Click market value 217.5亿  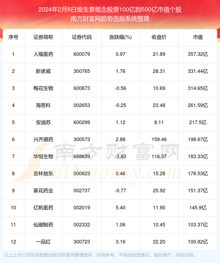click(198, 123)
